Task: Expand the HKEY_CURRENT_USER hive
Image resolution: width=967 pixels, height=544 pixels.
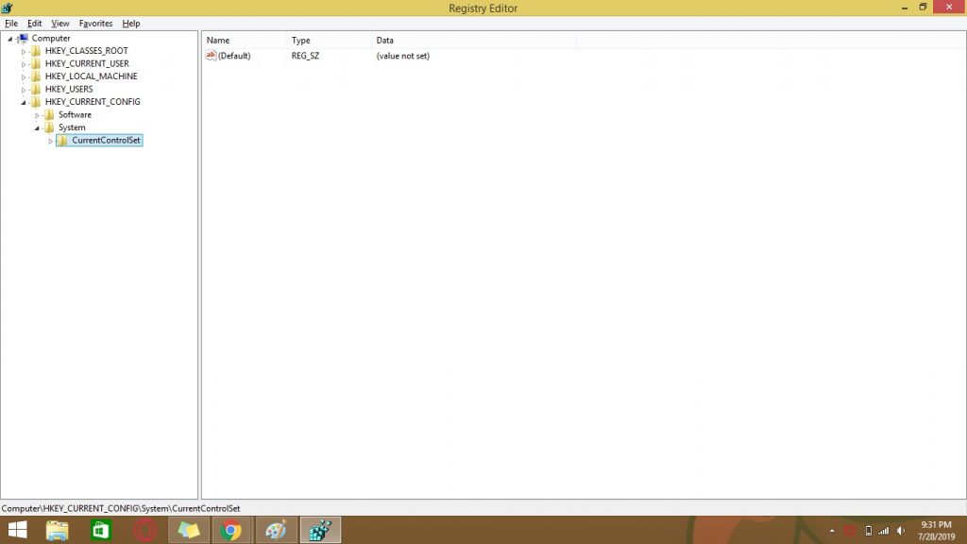Action: (24, 64)
